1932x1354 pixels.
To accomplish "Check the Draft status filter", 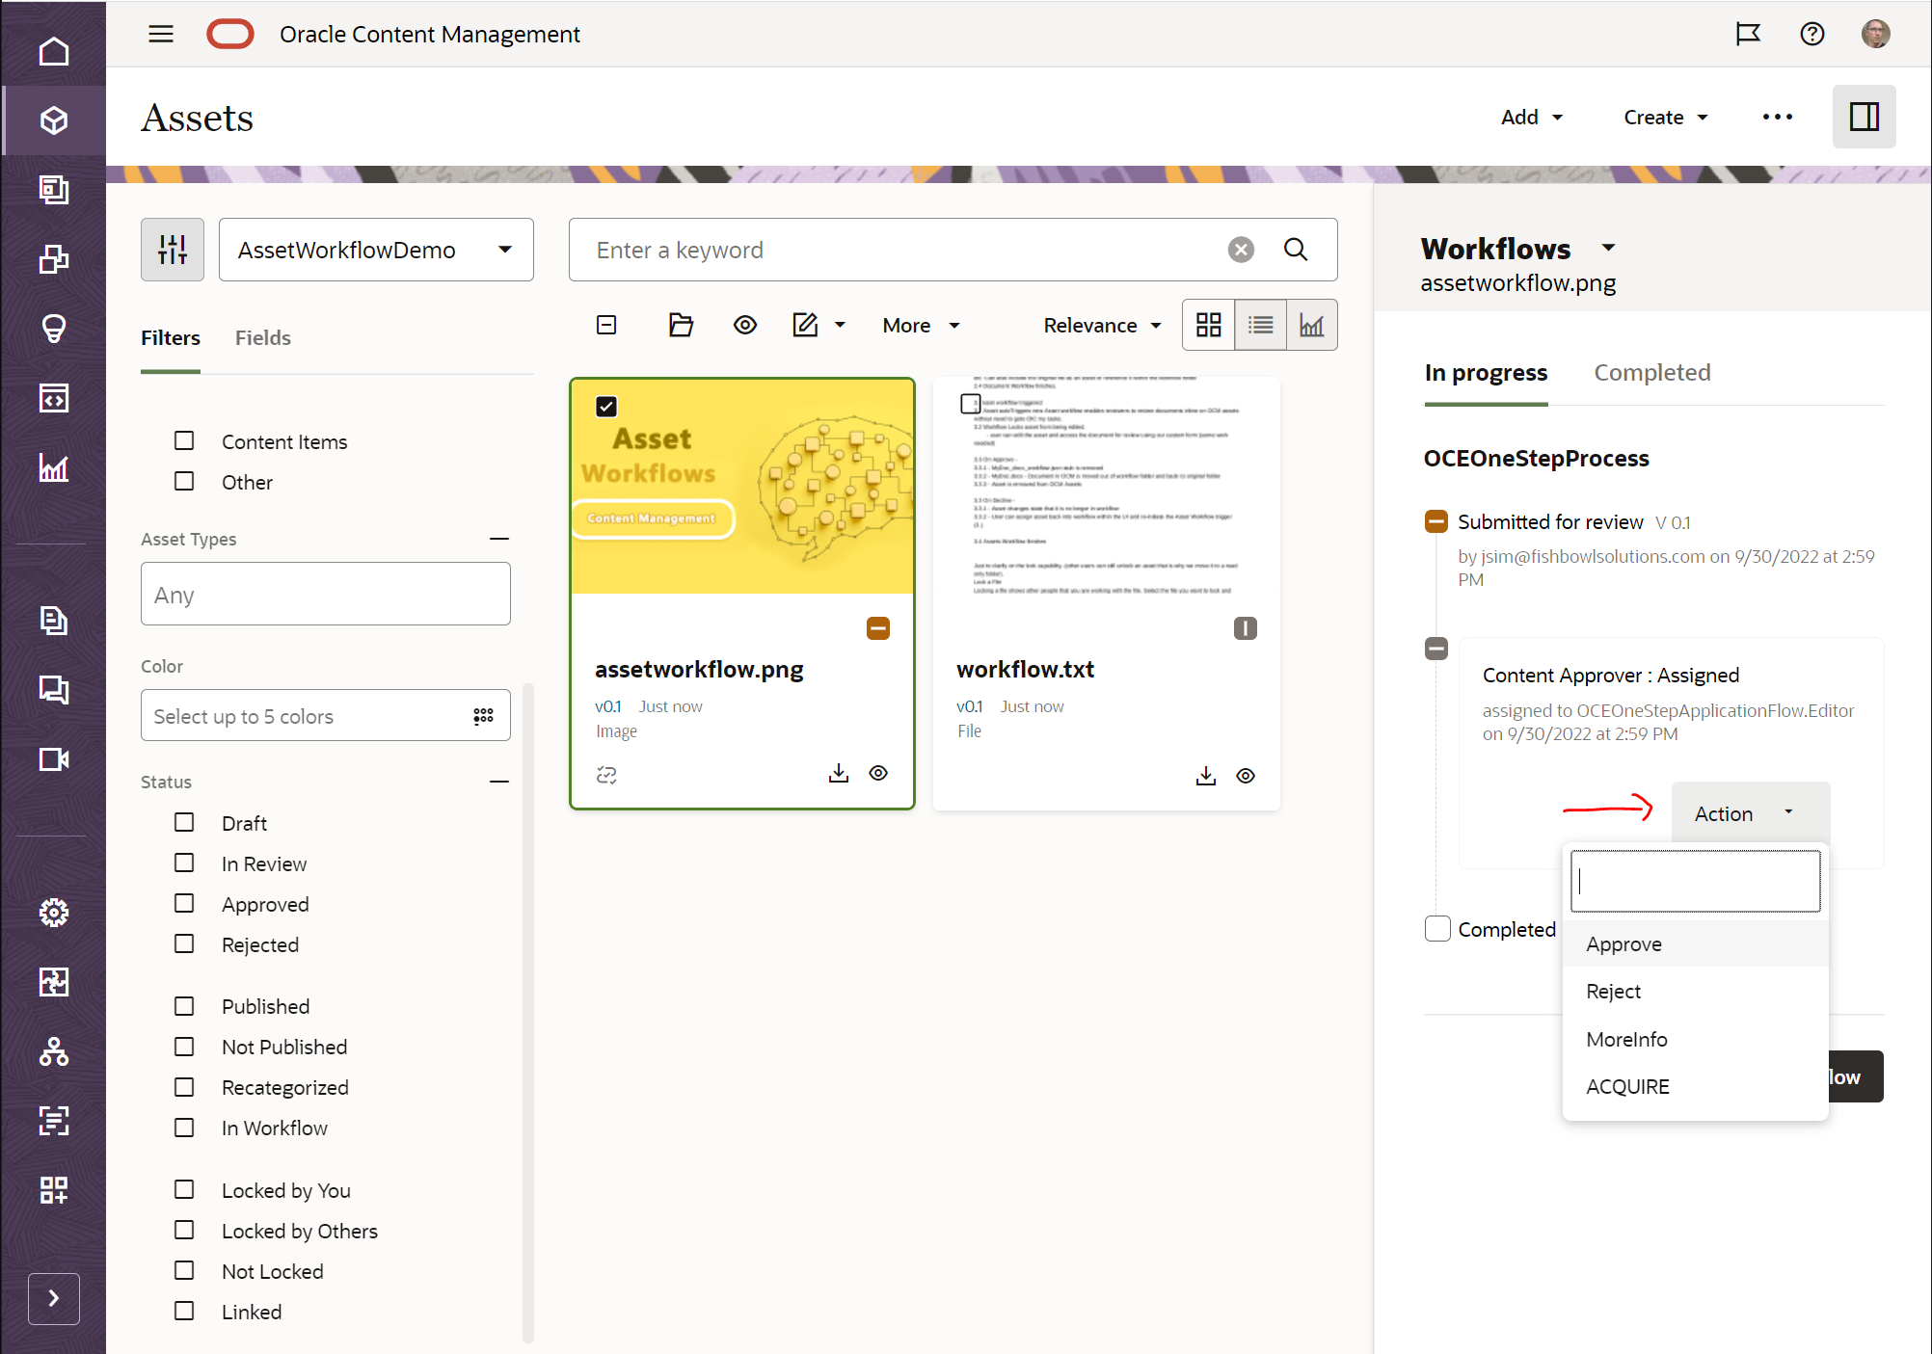I will (x=184, y=822).
